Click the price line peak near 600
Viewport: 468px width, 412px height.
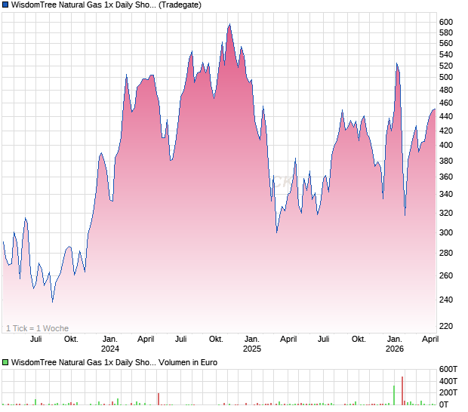[229, 24]
